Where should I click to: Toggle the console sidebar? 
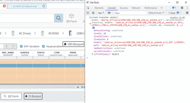(x=88, y=13)
